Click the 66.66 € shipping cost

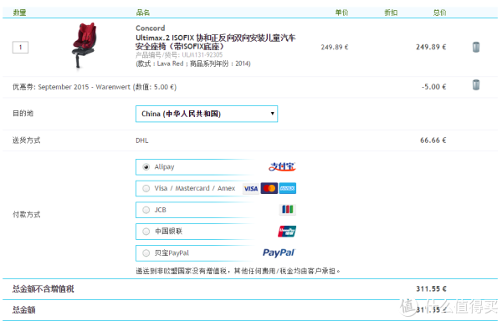tap(433, 140)
